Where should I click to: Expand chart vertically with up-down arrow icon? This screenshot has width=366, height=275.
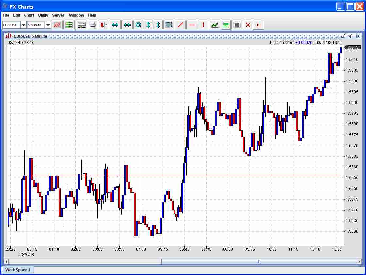coord(148,25)
